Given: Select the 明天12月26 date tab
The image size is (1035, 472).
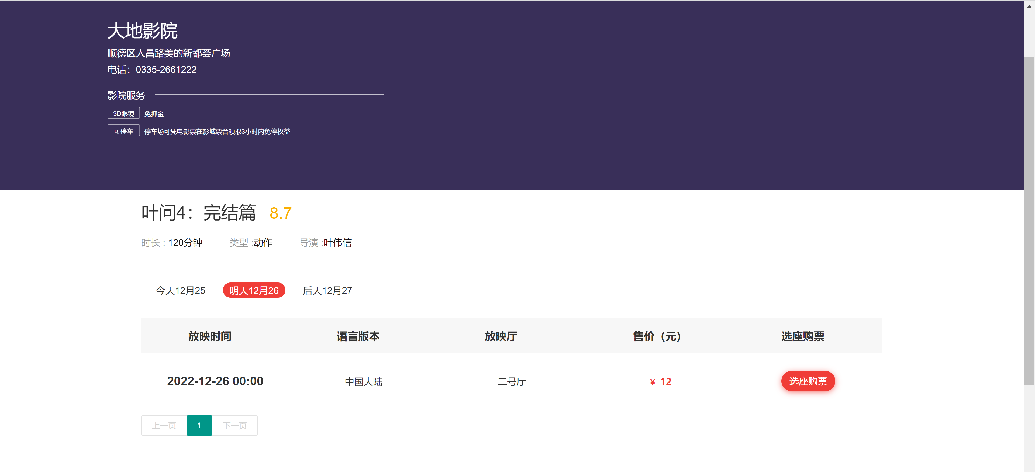Looking at the screenshot, I should coord(254,290).
